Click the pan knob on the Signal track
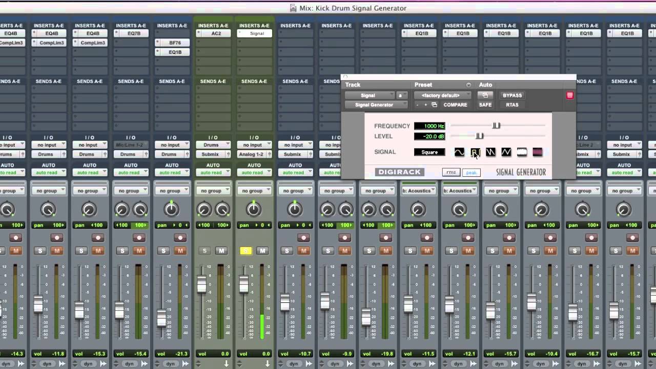 pos(253,209)
